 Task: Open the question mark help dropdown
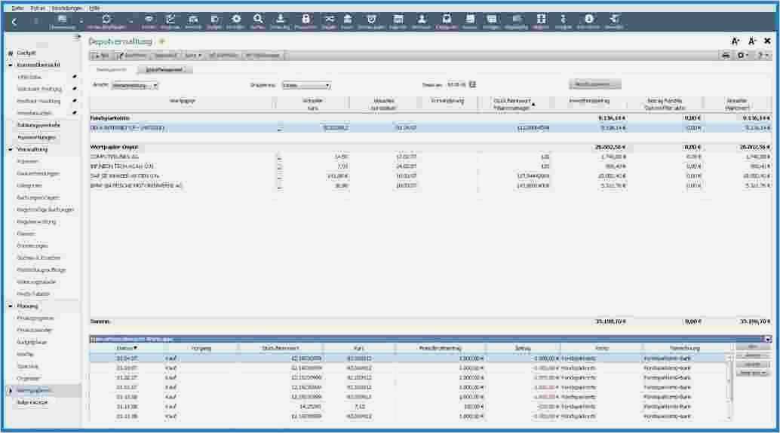(x=762, y=56)
